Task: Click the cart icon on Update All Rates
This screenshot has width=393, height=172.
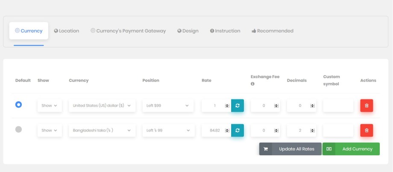Action: (x=266, y=149)
